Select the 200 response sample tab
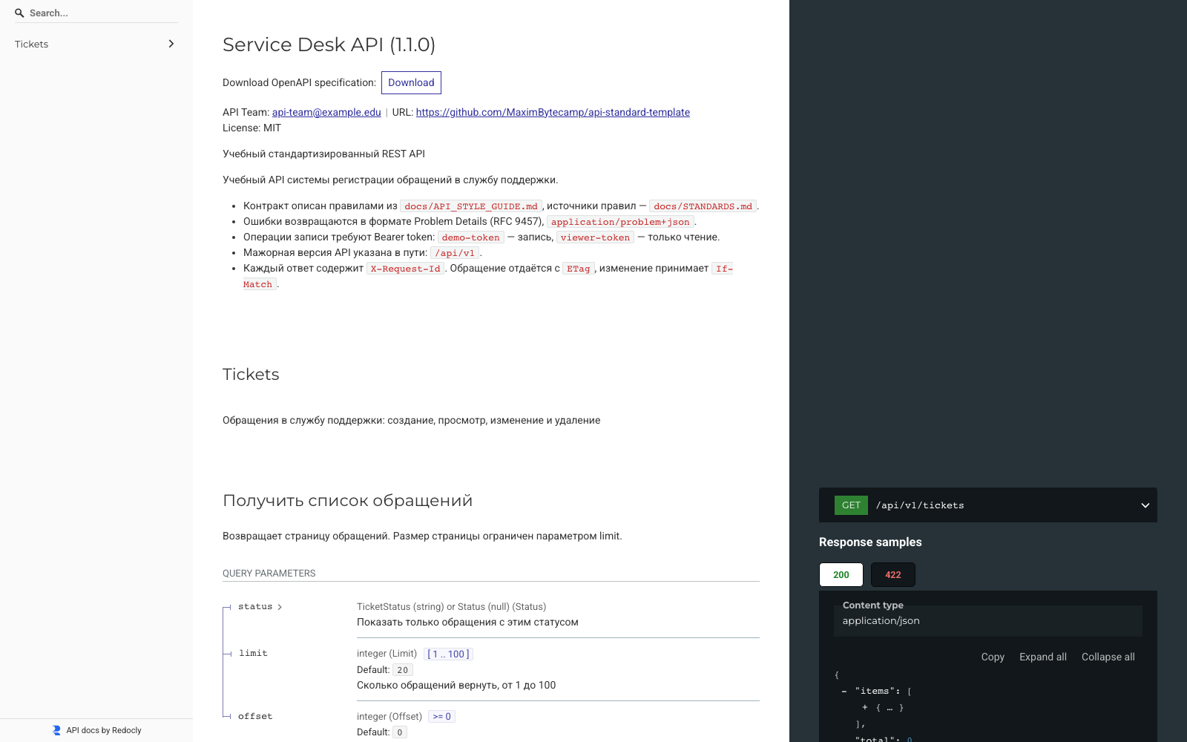The image size is (1187, 742). coord(841,574)
